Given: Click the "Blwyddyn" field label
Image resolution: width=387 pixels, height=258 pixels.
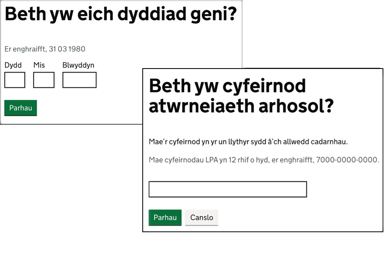Looking at the screenshot, I should click(78, 65).
